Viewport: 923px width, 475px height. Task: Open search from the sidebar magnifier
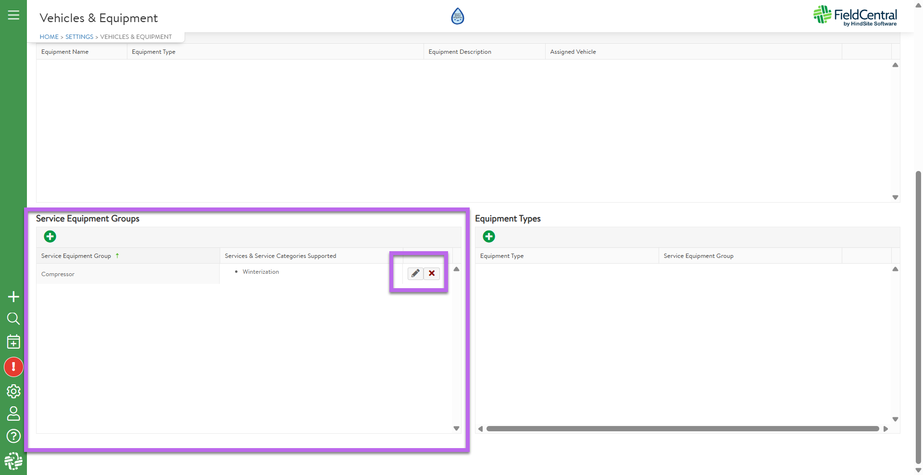13,319
